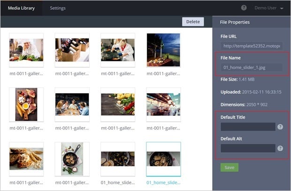Select the chef with vegetables thumbnail

point(26,50)
